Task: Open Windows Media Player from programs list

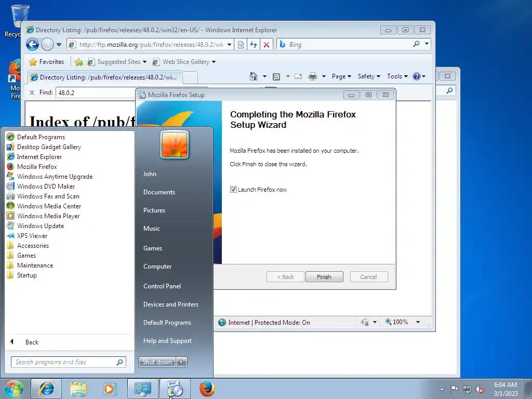Action: coord(48,216)
